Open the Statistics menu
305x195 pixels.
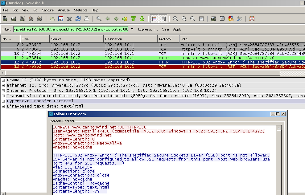tap(81, 10)
